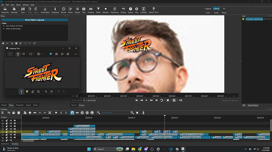Show the Properties panel from main toolbar
Image resolution: width=272 pixels, height=152 pixels.
point(55,10)
